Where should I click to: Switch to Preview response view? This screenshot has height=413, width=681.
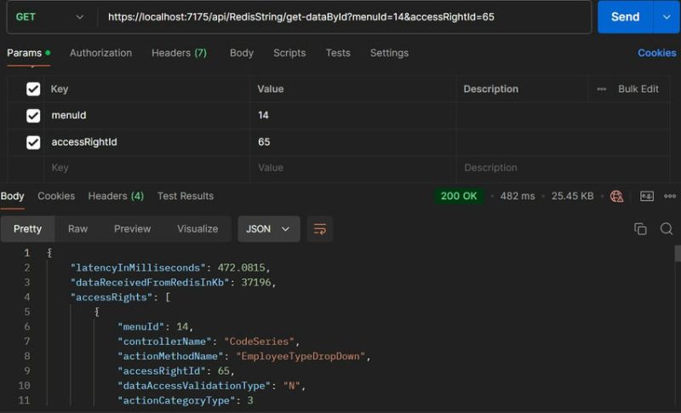pos(132,229)
